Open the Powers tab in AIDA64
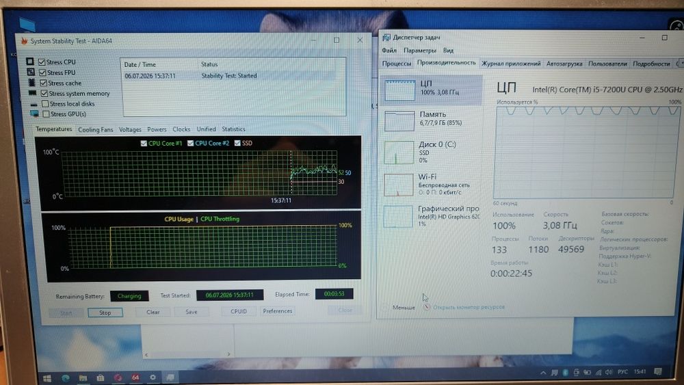This screenshot has height=385, width=684. point(157,129)
